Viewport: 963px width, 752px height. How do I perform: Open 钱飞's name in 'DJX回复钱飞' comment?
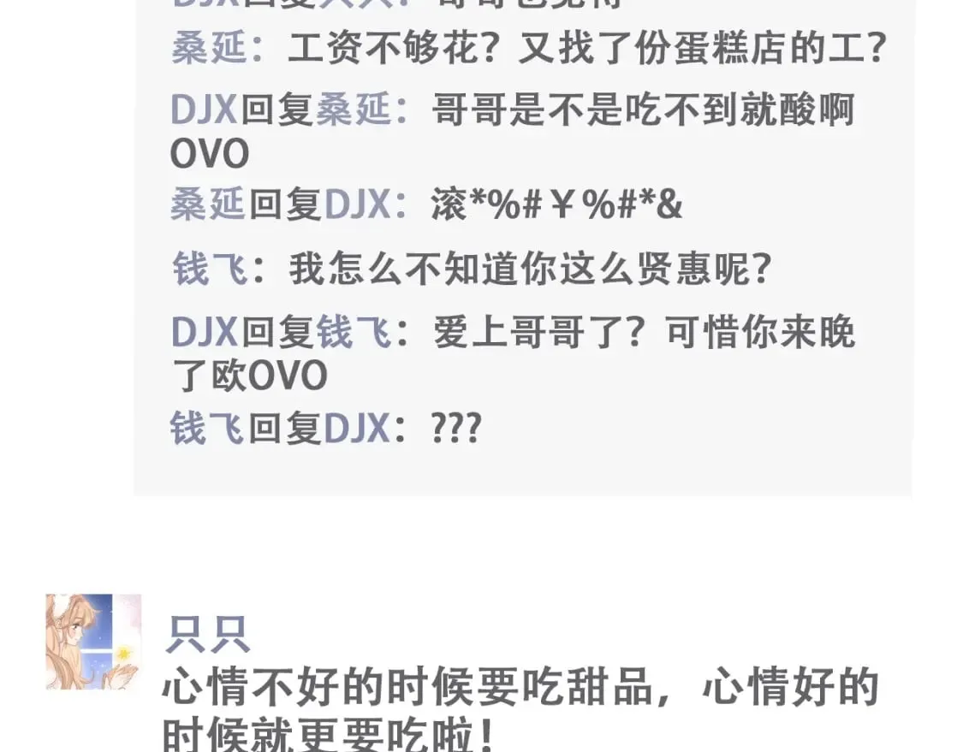[354, 333]
